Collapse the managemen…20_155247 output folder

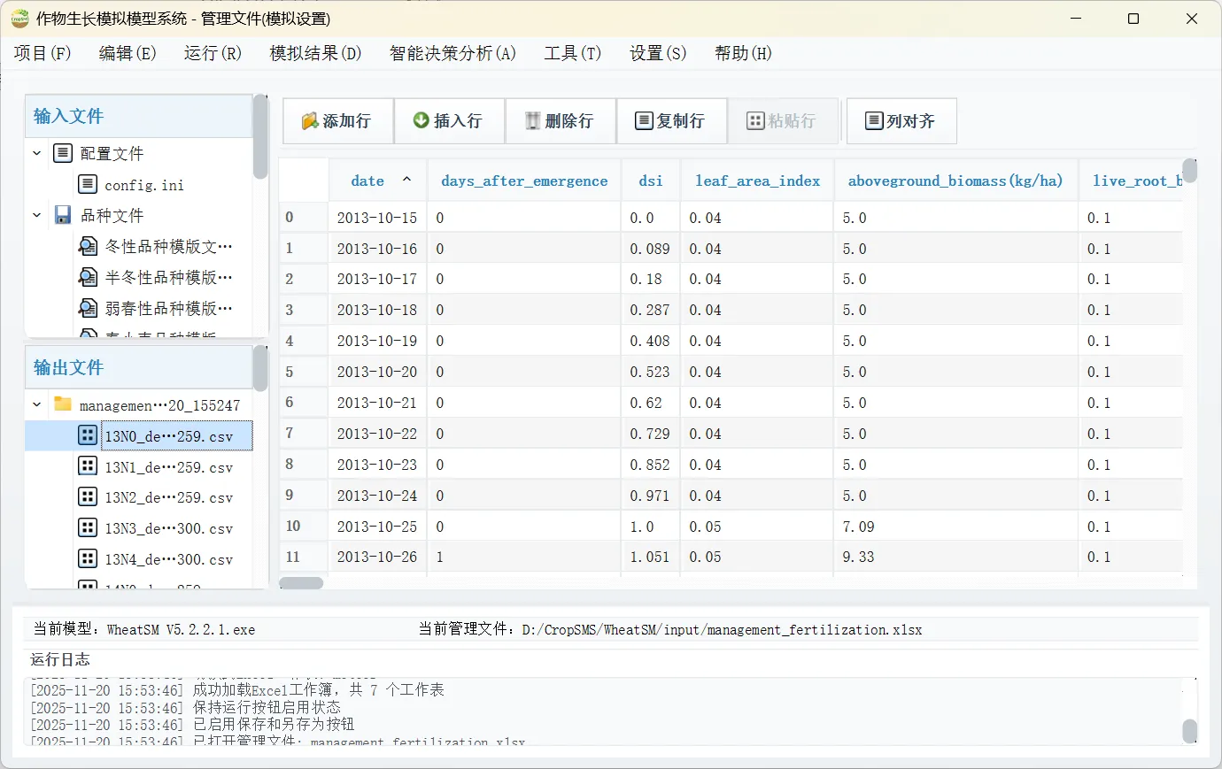(x=37, y=404)
